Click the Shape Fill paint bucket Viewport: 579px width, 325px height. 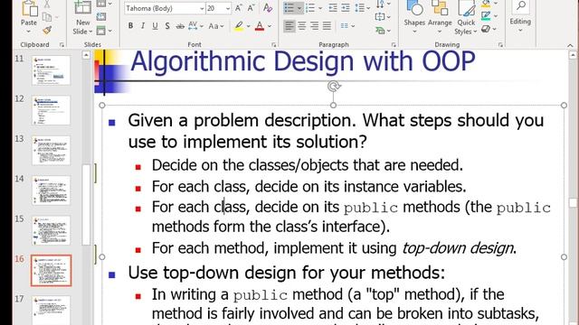click(x=486, y=4)
